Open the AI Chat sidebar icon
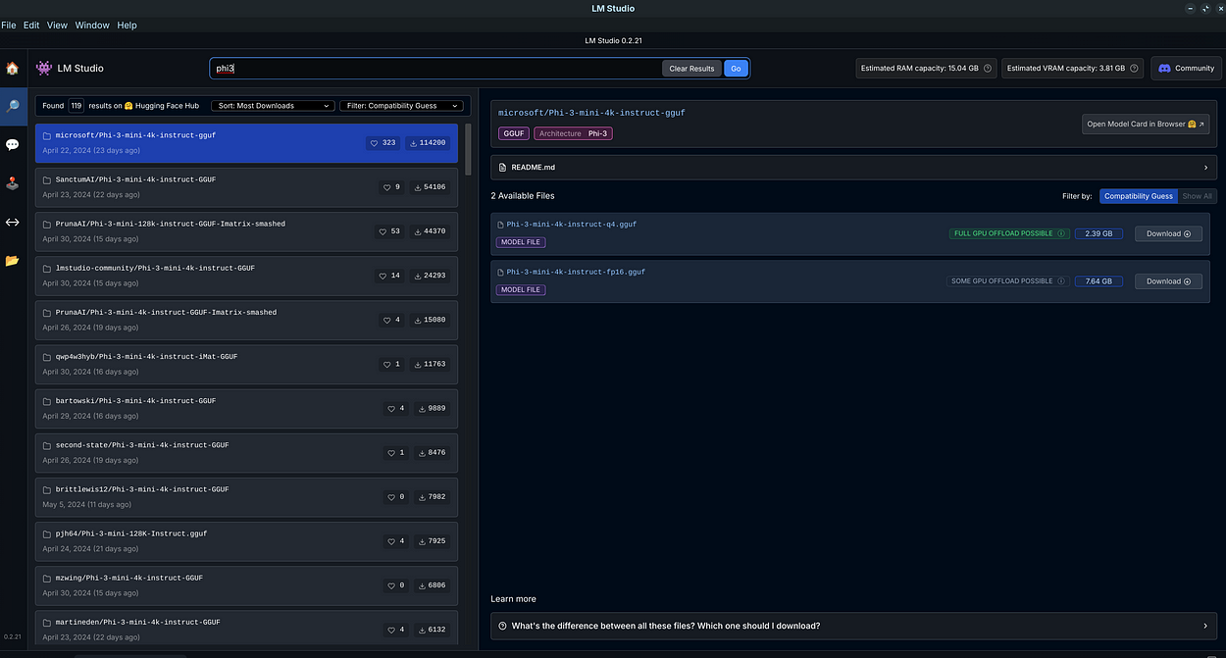1226x658 pixels. [12, 144]
